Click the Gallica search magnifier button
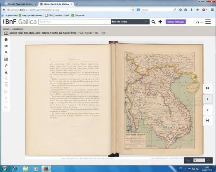Screen dimensions: 216x172 tap(153, 22)
